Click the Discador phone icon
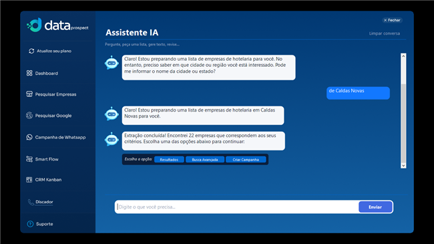Screen dimensions: 434x244 (31, 202)
